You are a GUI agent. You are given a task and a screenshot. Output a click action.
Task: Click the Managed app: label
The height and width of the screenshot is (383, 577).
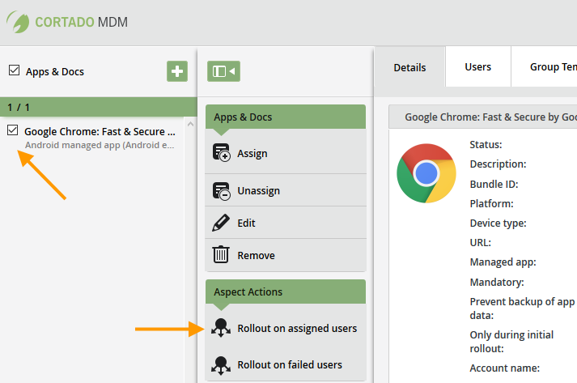pos(503,262)
